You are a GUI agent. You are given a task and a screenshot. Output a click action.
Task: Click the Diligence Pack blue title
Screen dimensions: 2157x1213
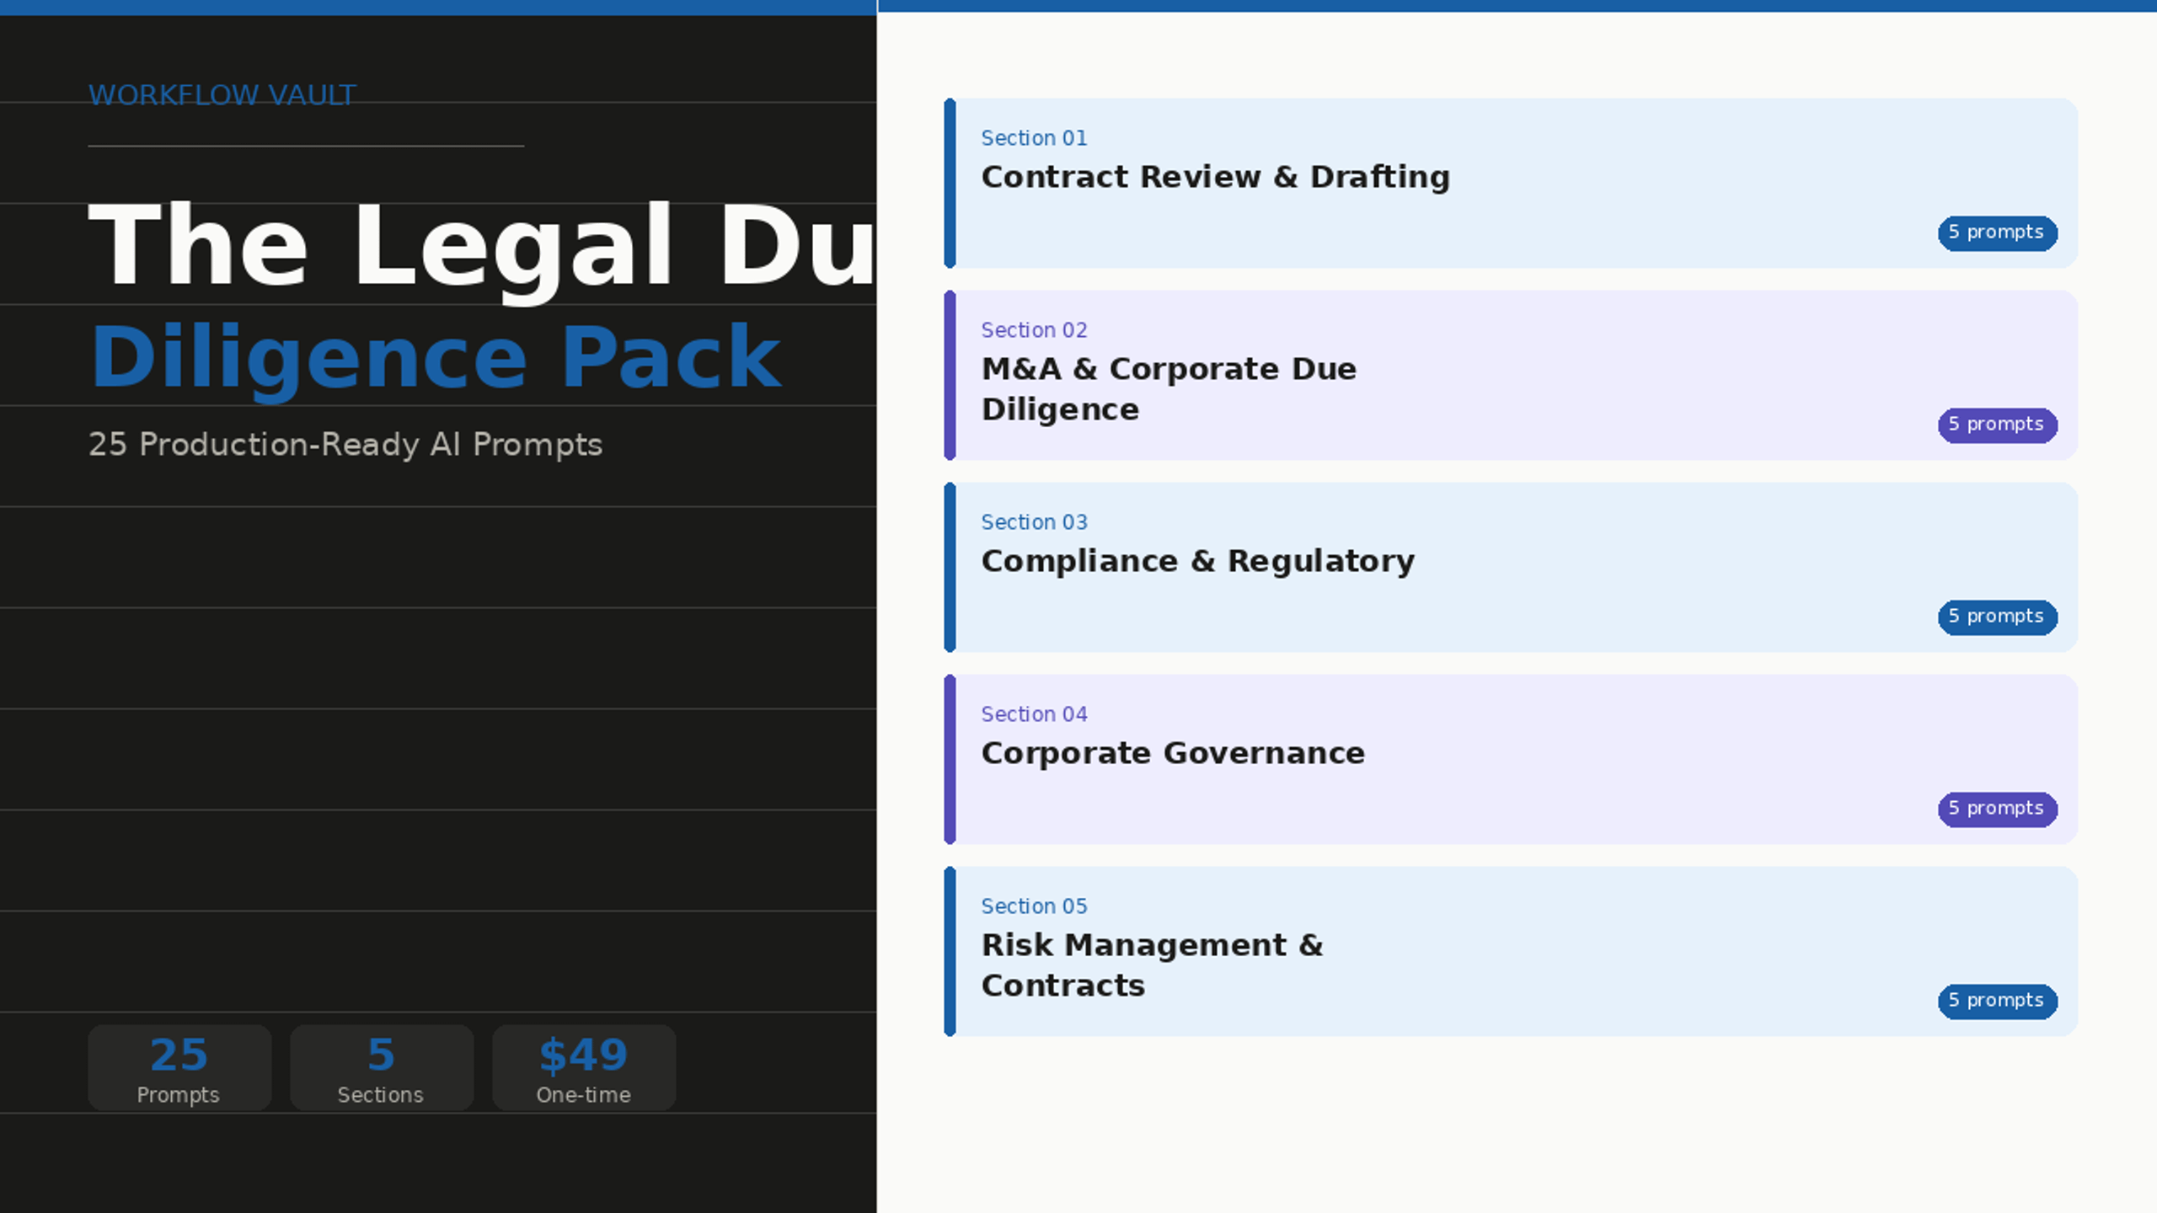click(x=436, y=358)
